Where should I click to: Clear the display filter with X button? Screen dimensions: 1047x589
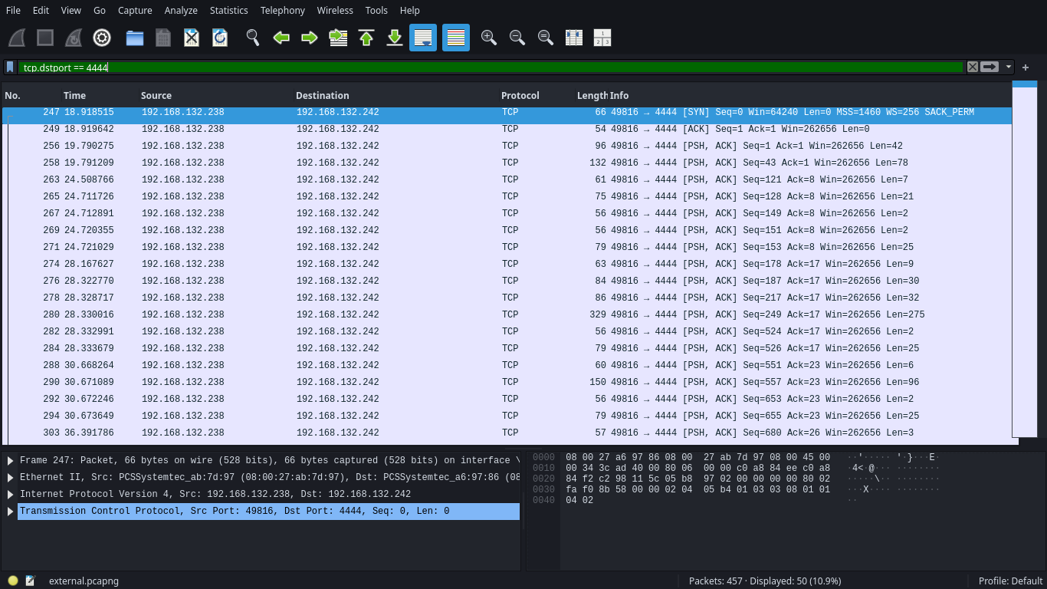coord(973,67)
